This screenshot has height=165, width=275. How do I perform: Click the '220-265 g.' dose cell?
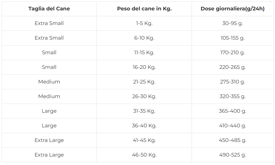(232, 67)
